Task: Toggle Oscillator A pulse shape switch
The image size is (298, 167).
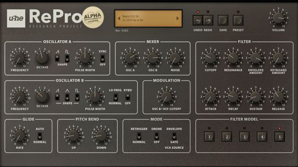Action: (67, 58)
